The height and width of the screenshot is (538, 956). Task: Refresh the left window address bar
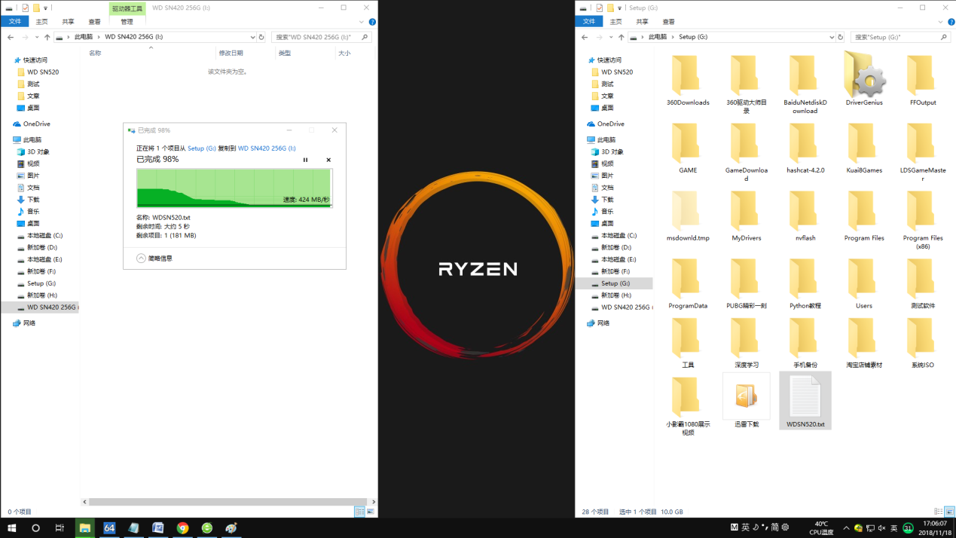pos(261,37)
